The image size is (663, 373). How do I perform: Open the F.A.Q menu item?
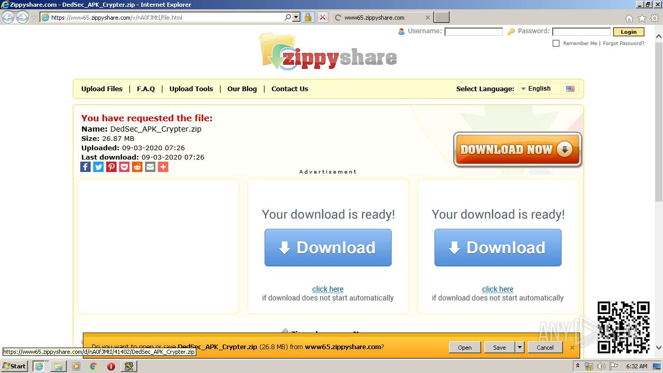pos(146,89)
